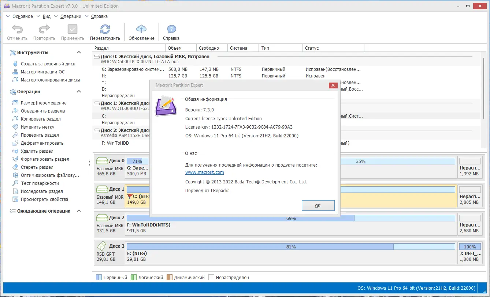Open the www.macrorit.com link

click(204, 172)
